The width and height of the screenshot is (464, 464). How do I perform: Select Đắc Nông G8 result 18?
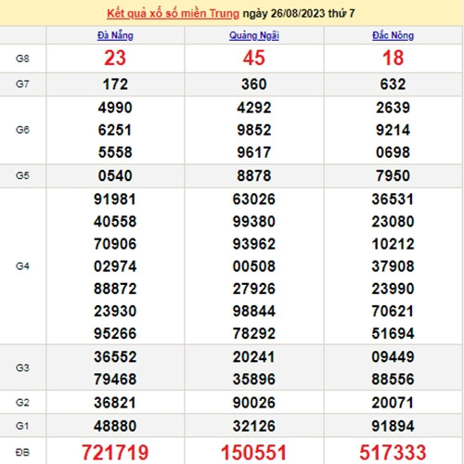pos(393,58)
